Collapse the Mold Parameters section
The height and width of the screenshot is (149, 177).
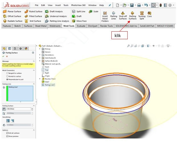[x=34, y=70]
